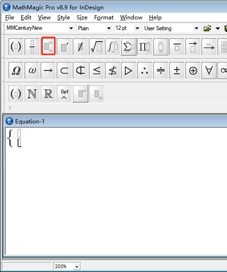Image resolution: width=227 pixels, height=272 pixels.
Task: Choose the integral template icon
Action: pos(113,46)
